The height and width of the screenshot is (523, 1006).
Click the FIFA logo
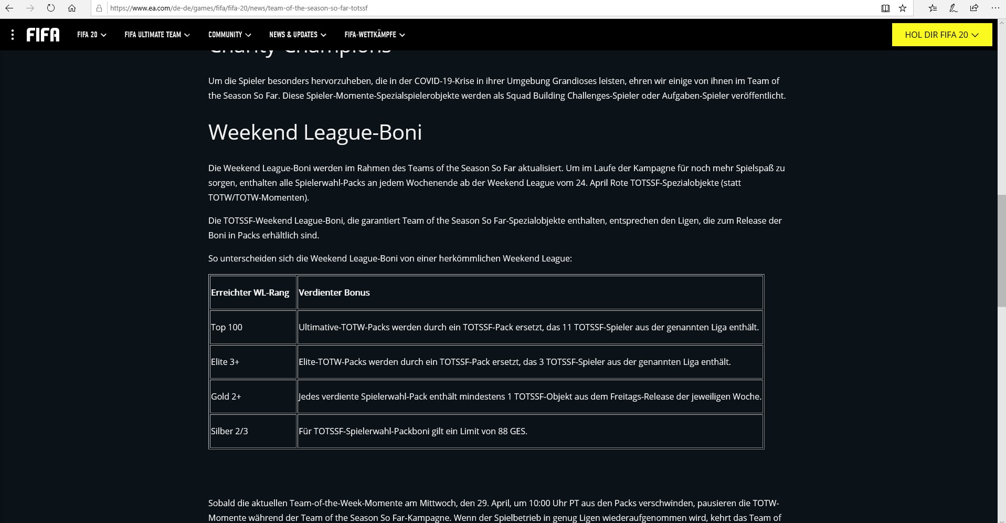[x=43, y=35]
